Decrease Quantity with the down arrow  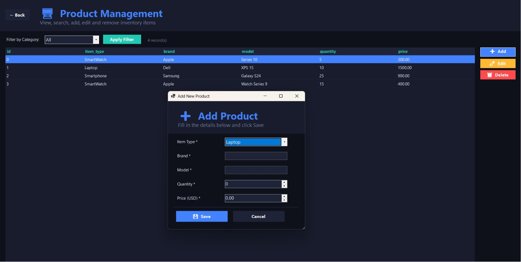pyautogui.click(x=285, y=186)
